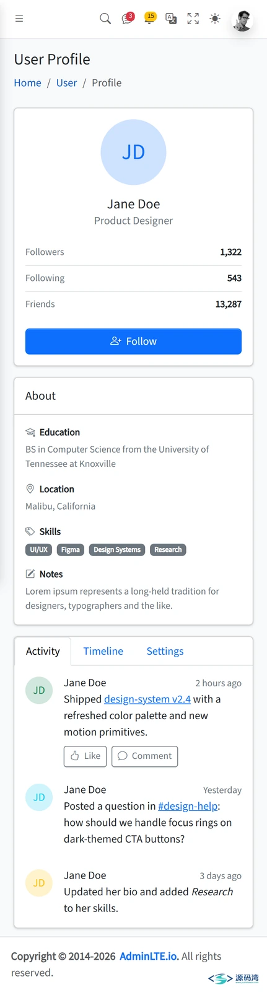Open the user avatar photo menu
The image size is (267, 992).
coord(242,20)
